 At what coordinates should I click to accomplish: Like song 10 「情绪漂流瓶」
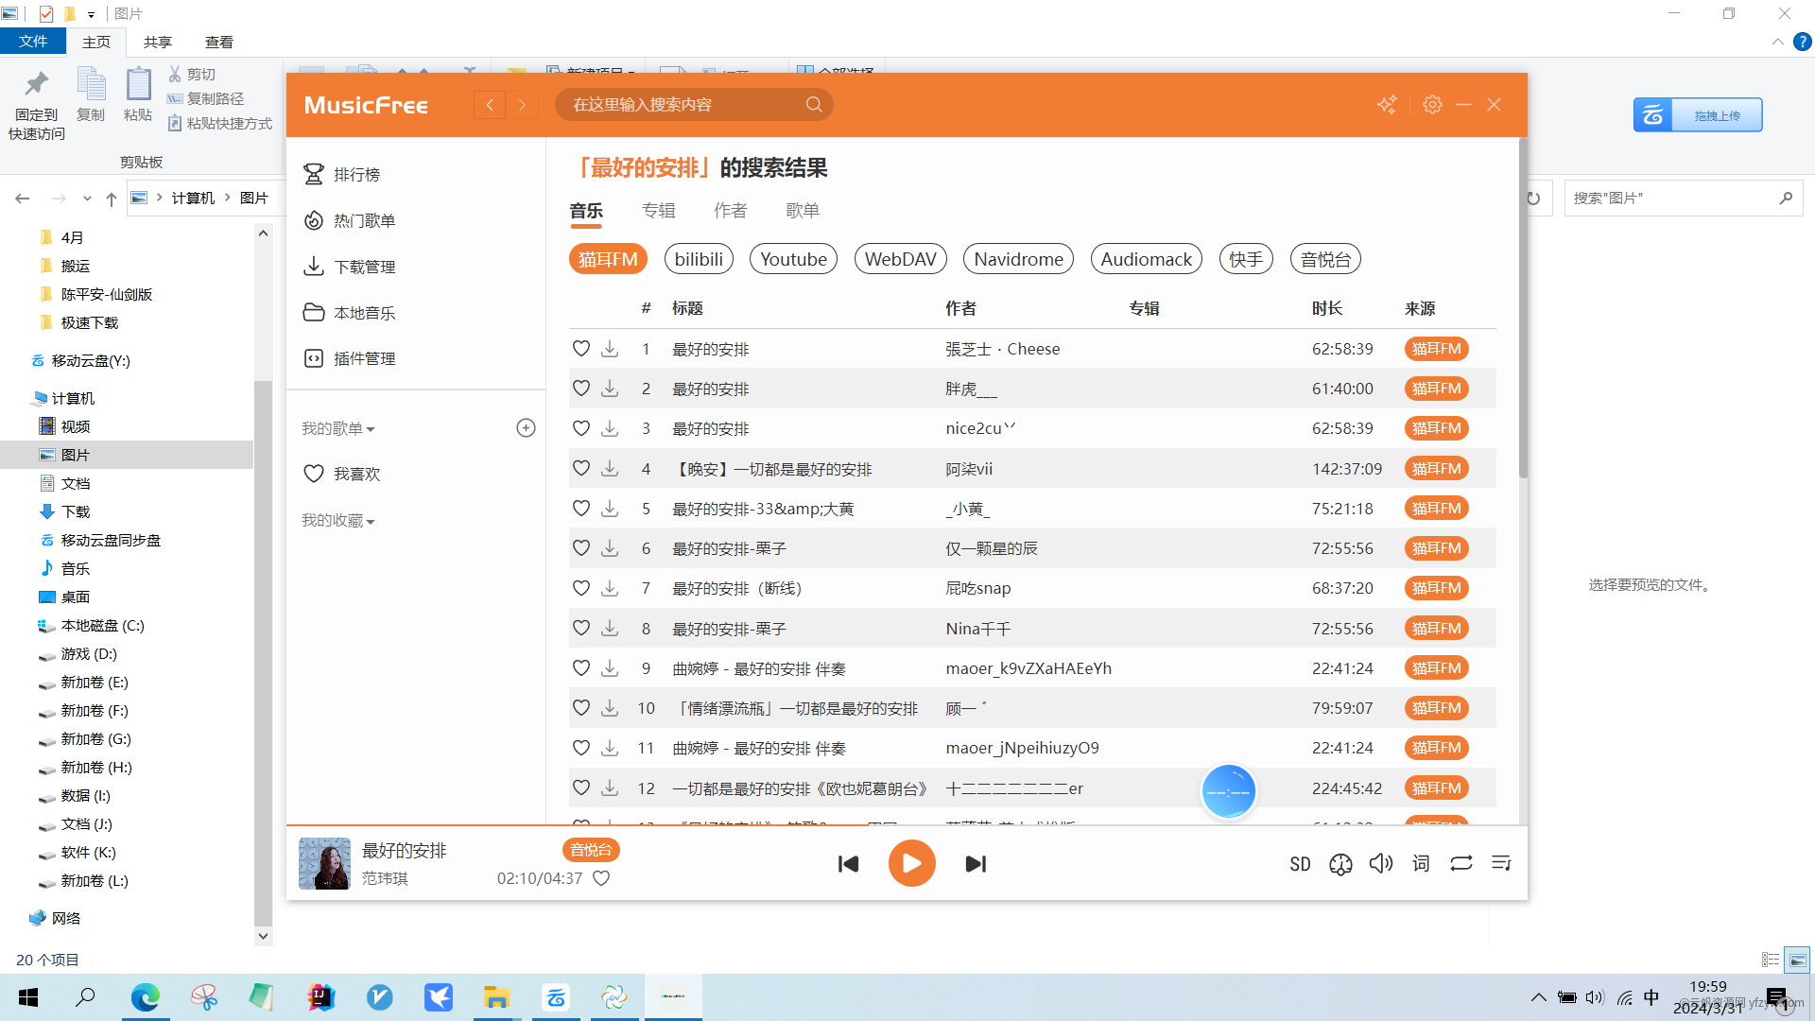click(x=581, y=708)
